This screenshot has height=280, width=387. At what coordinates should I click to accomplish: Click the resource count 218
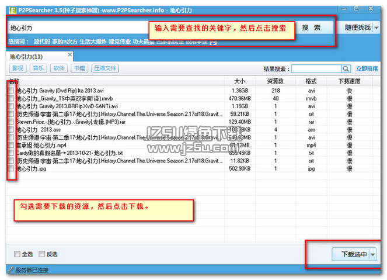coord(276,91)
